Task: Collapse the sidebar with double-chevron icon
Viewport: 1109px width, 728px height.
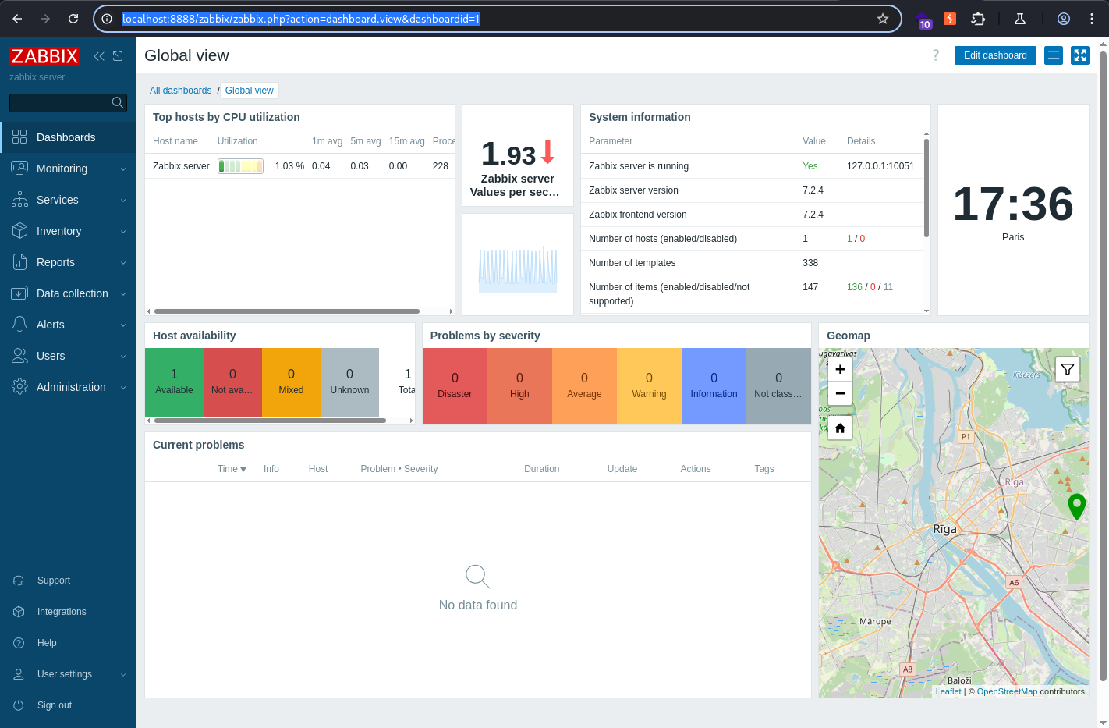Action: tap(99, 56)
